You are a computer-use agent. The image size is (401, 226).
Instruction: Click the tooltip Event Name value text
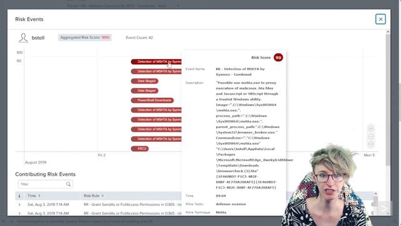[240, 72]
